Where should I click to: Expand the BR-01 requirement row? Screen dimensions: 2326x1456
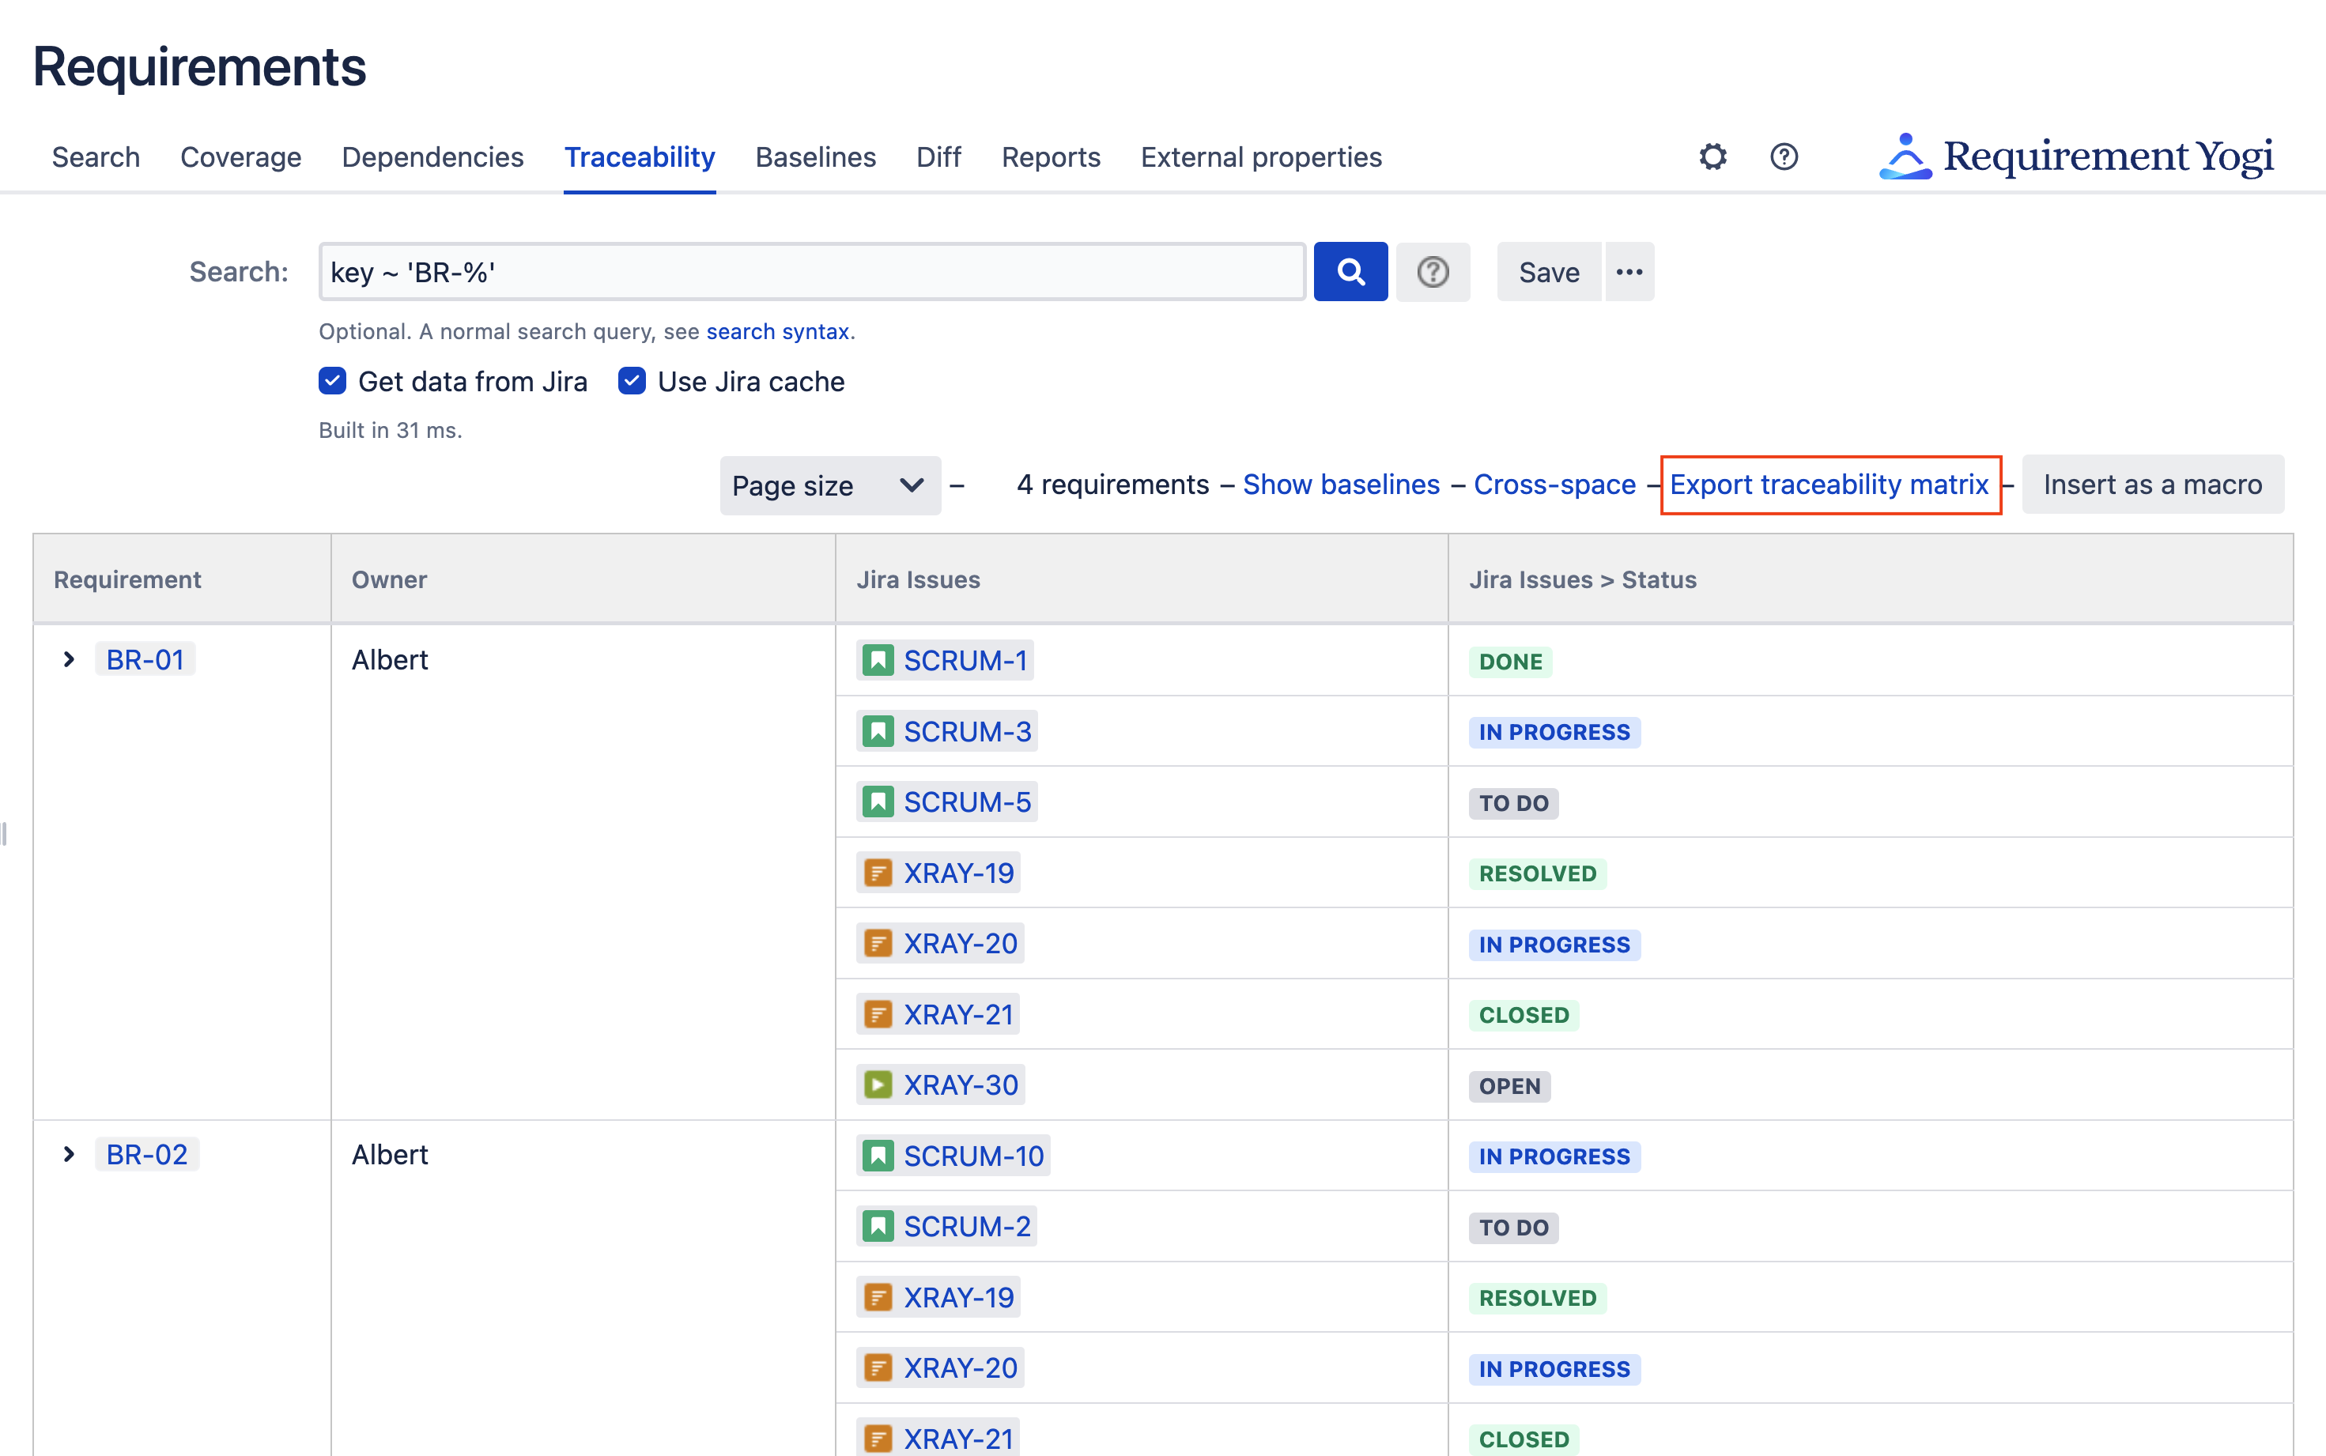point(68,660)
